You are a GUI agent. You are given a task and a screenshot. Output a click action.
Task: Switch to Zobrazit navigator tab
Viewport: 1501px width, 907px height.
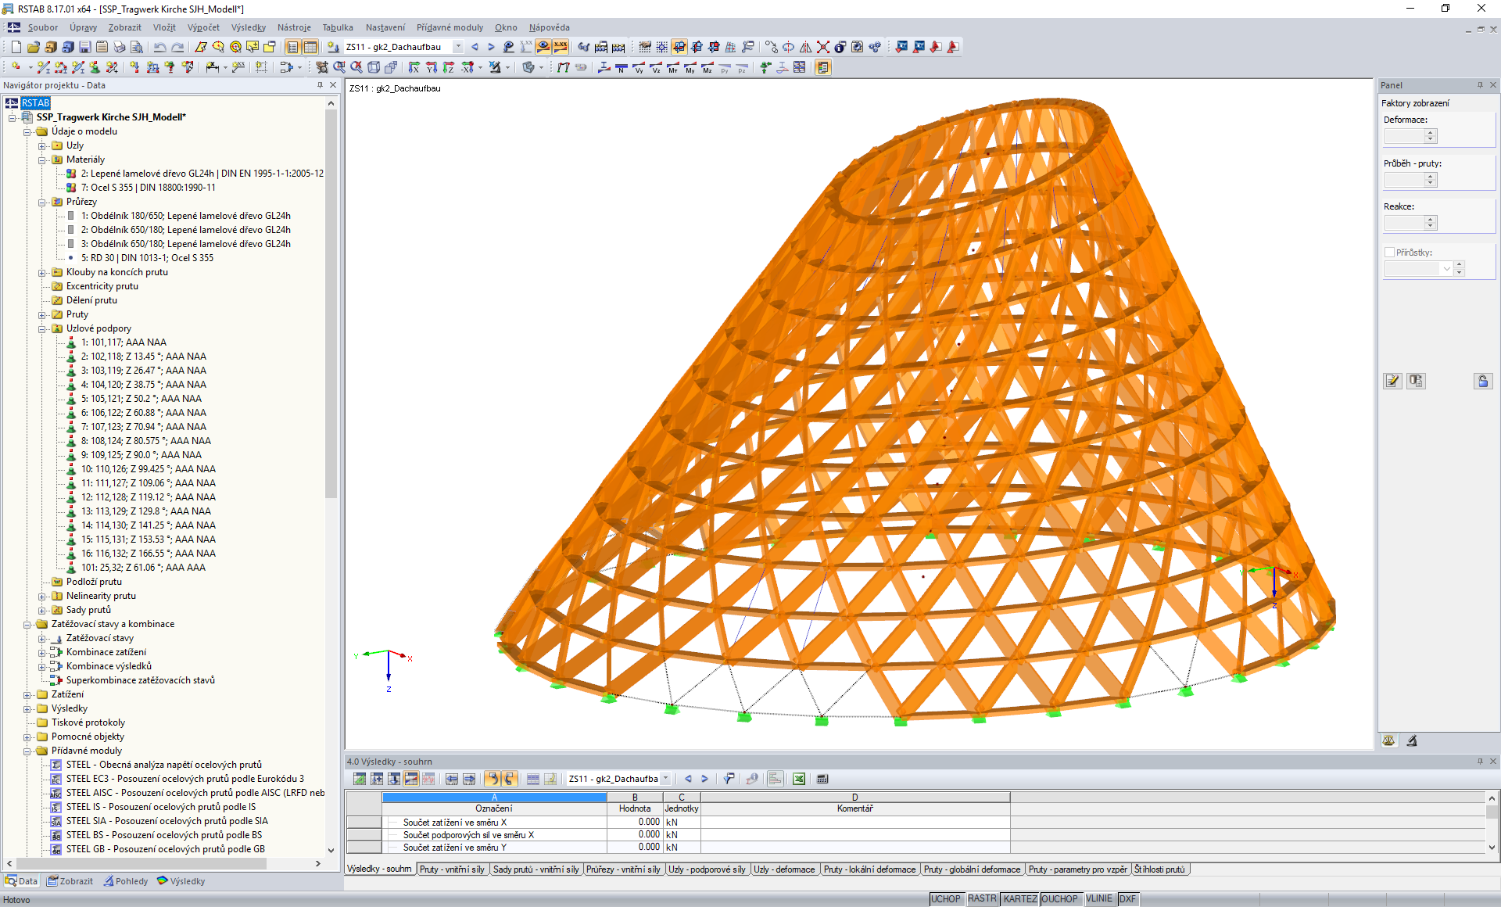click(x=70, y=881)
